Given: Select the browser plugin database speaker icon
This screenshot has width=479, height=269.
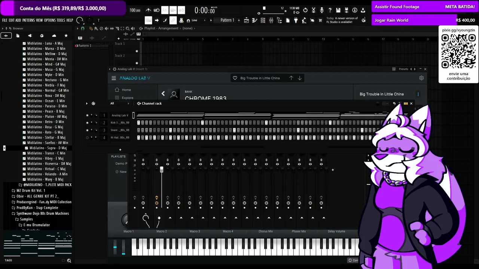Looking at the screenshot, I should click(x=30, y=35).
